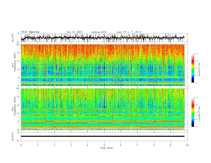211x163 pixels.
Task: Click inside the ch.2 spectrogram panel
Action: point(103,109)
